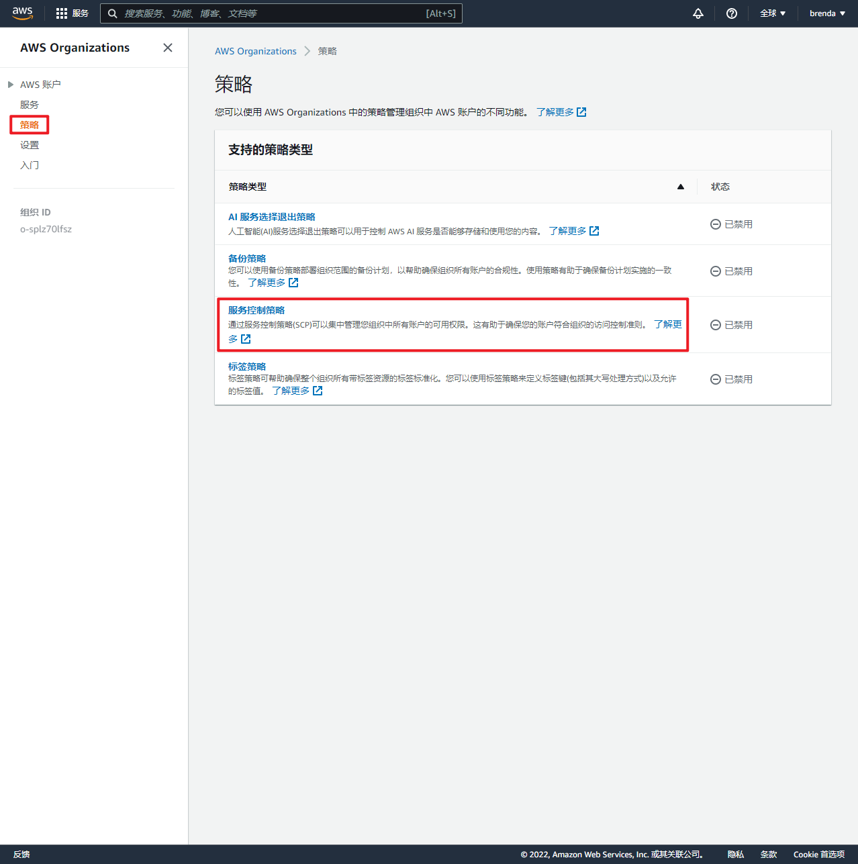
Task: Open the 备份策略 link
Action: (x=247, y=258)
